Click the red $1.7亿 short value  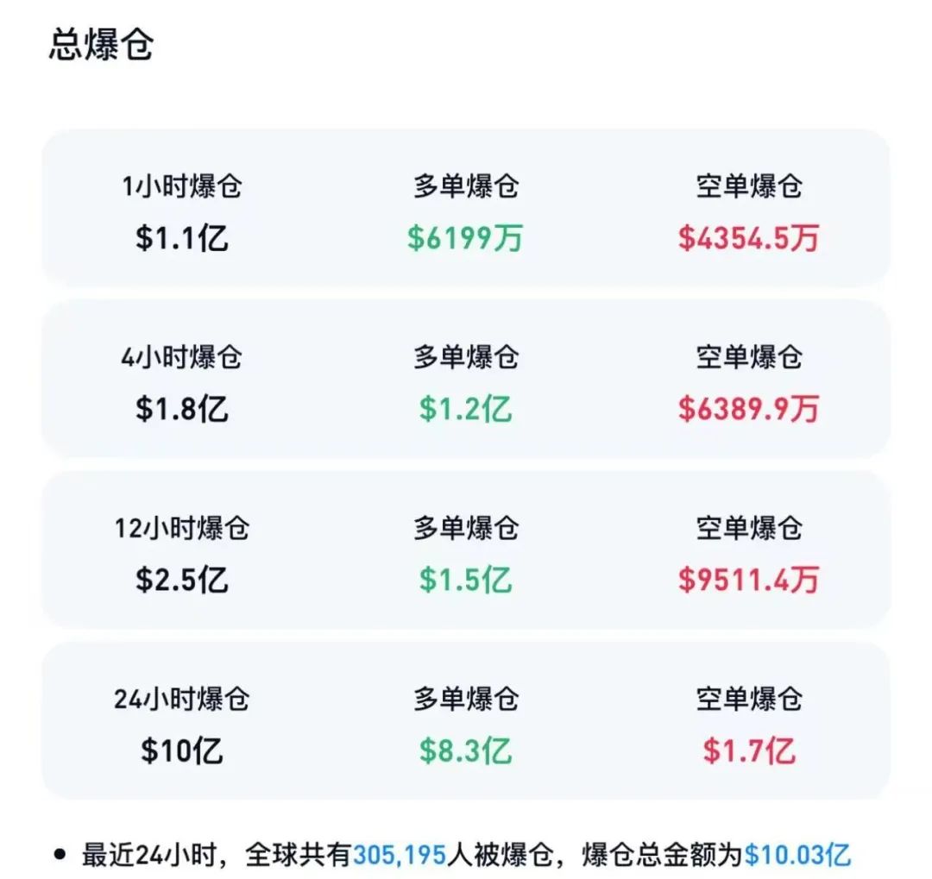[747, 749]
